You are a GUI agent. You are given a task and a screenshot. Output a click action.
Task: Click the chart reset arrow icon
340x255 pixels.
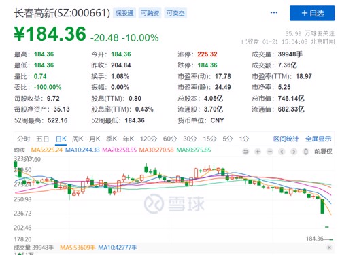tap(245, 152)
